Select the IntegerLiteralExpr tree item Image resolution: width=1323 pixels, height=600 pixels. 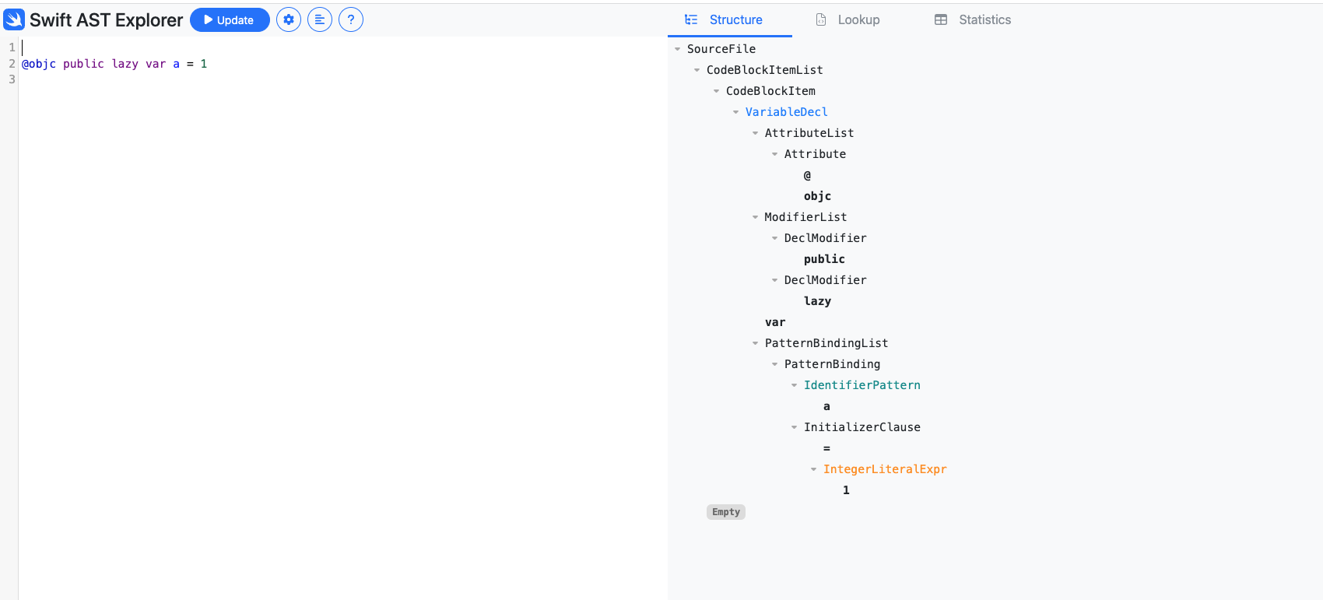point(884,469)
